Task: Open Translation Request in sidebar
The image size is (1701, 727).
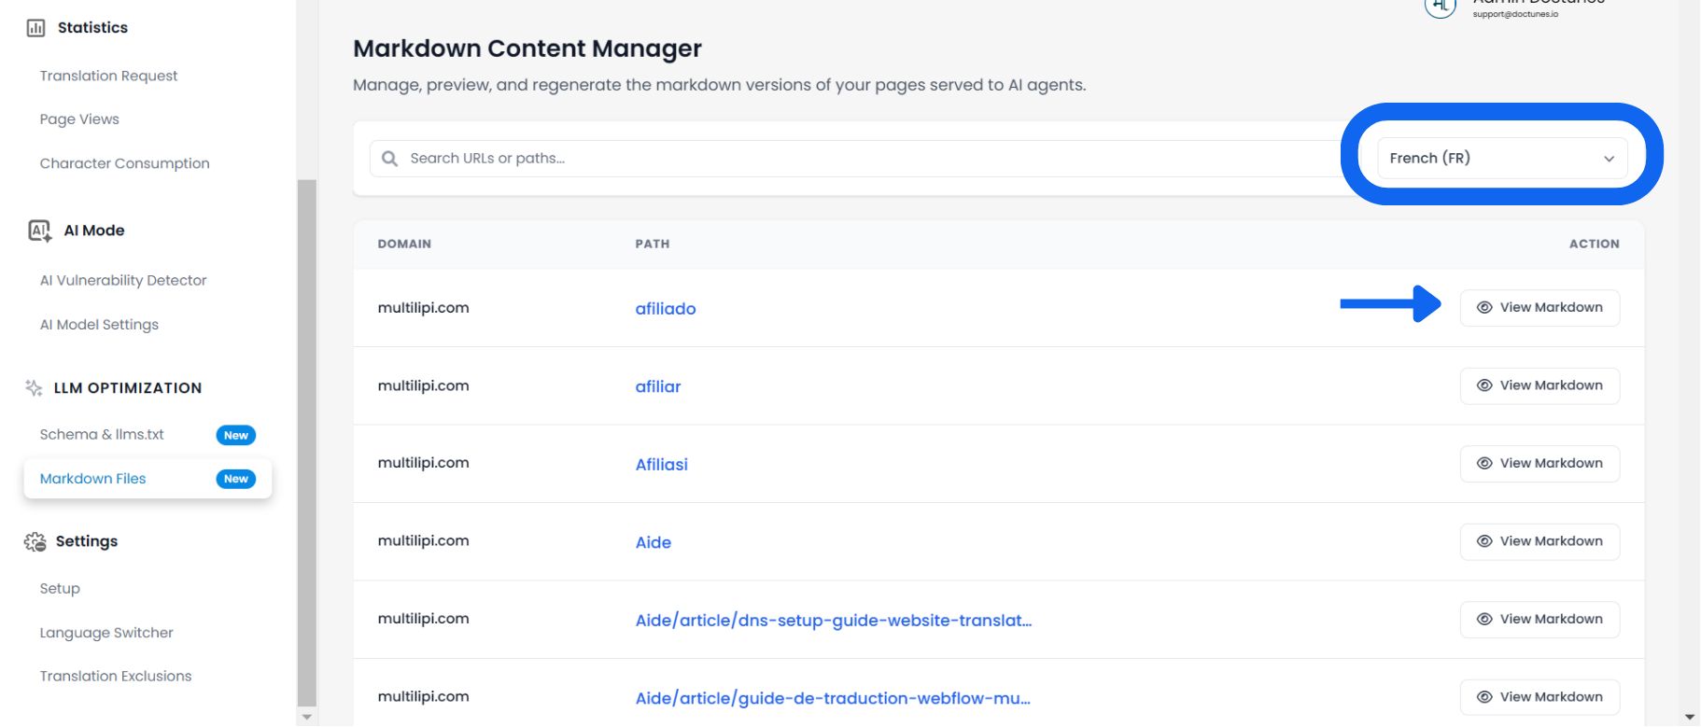Action: click(x=108, y=76)
